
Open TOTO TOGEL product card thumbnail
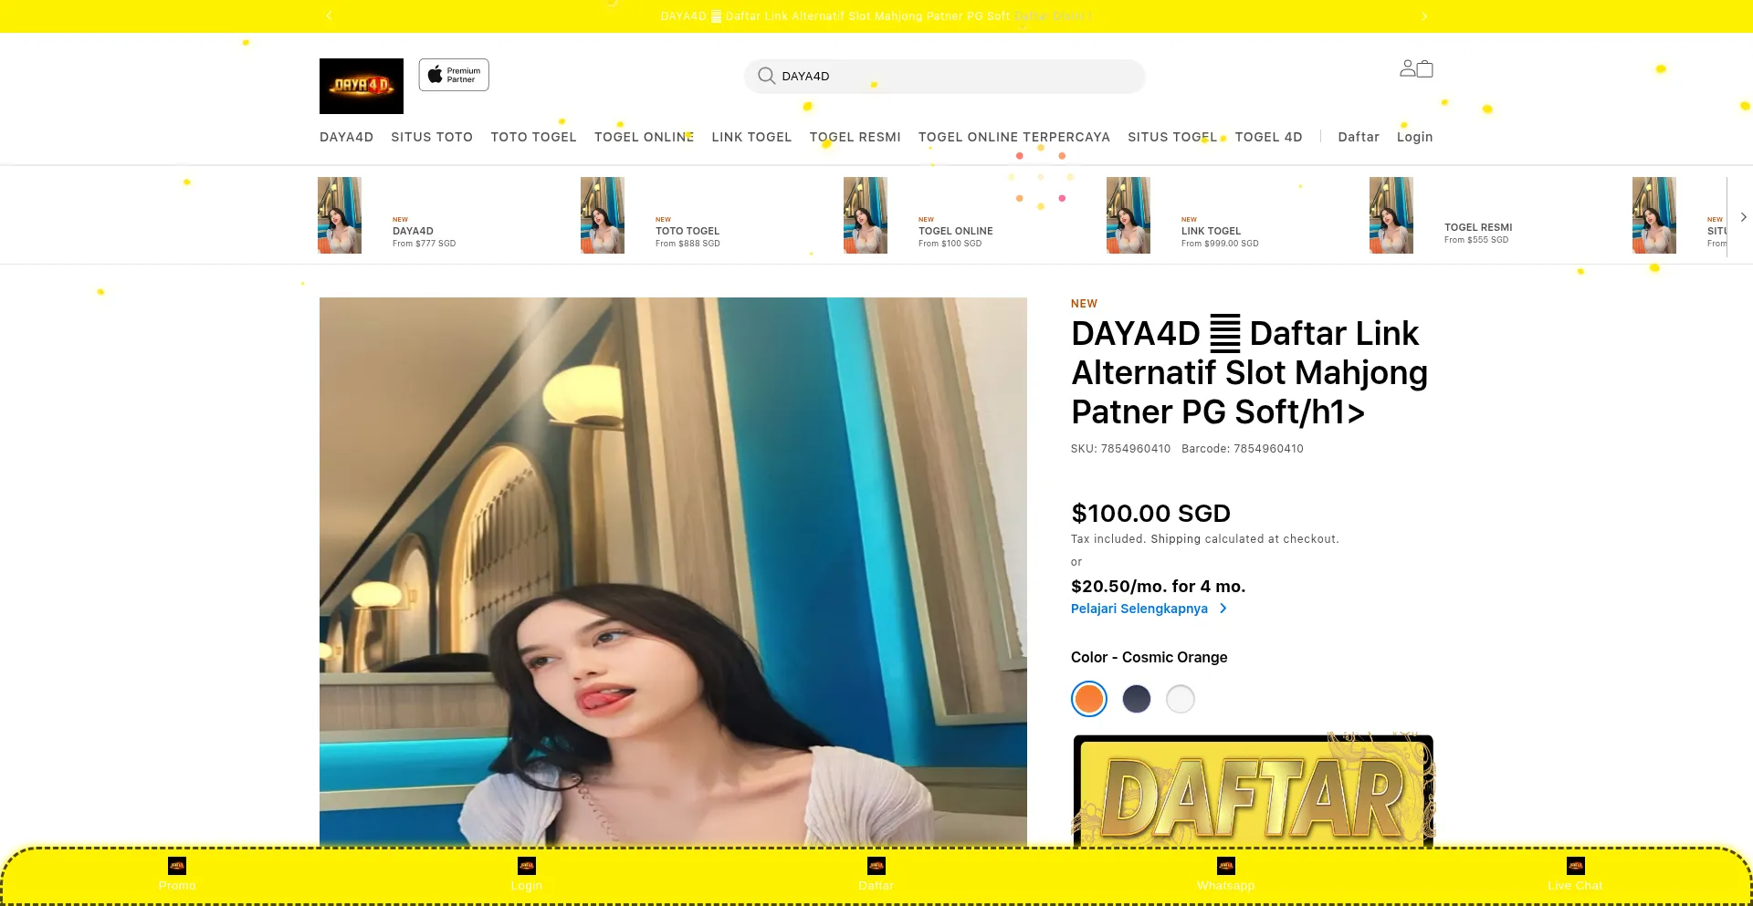(x=603, y=215)
